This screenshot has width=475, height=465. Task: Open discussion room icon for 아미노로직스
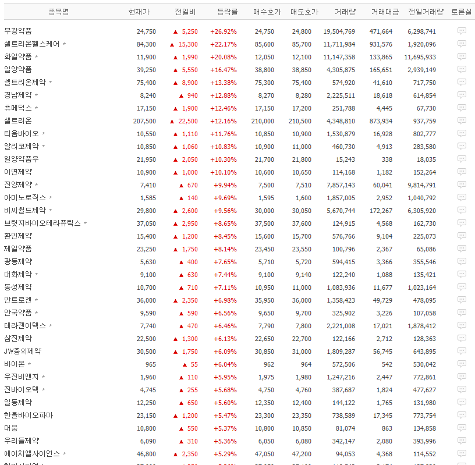point(462,197)
